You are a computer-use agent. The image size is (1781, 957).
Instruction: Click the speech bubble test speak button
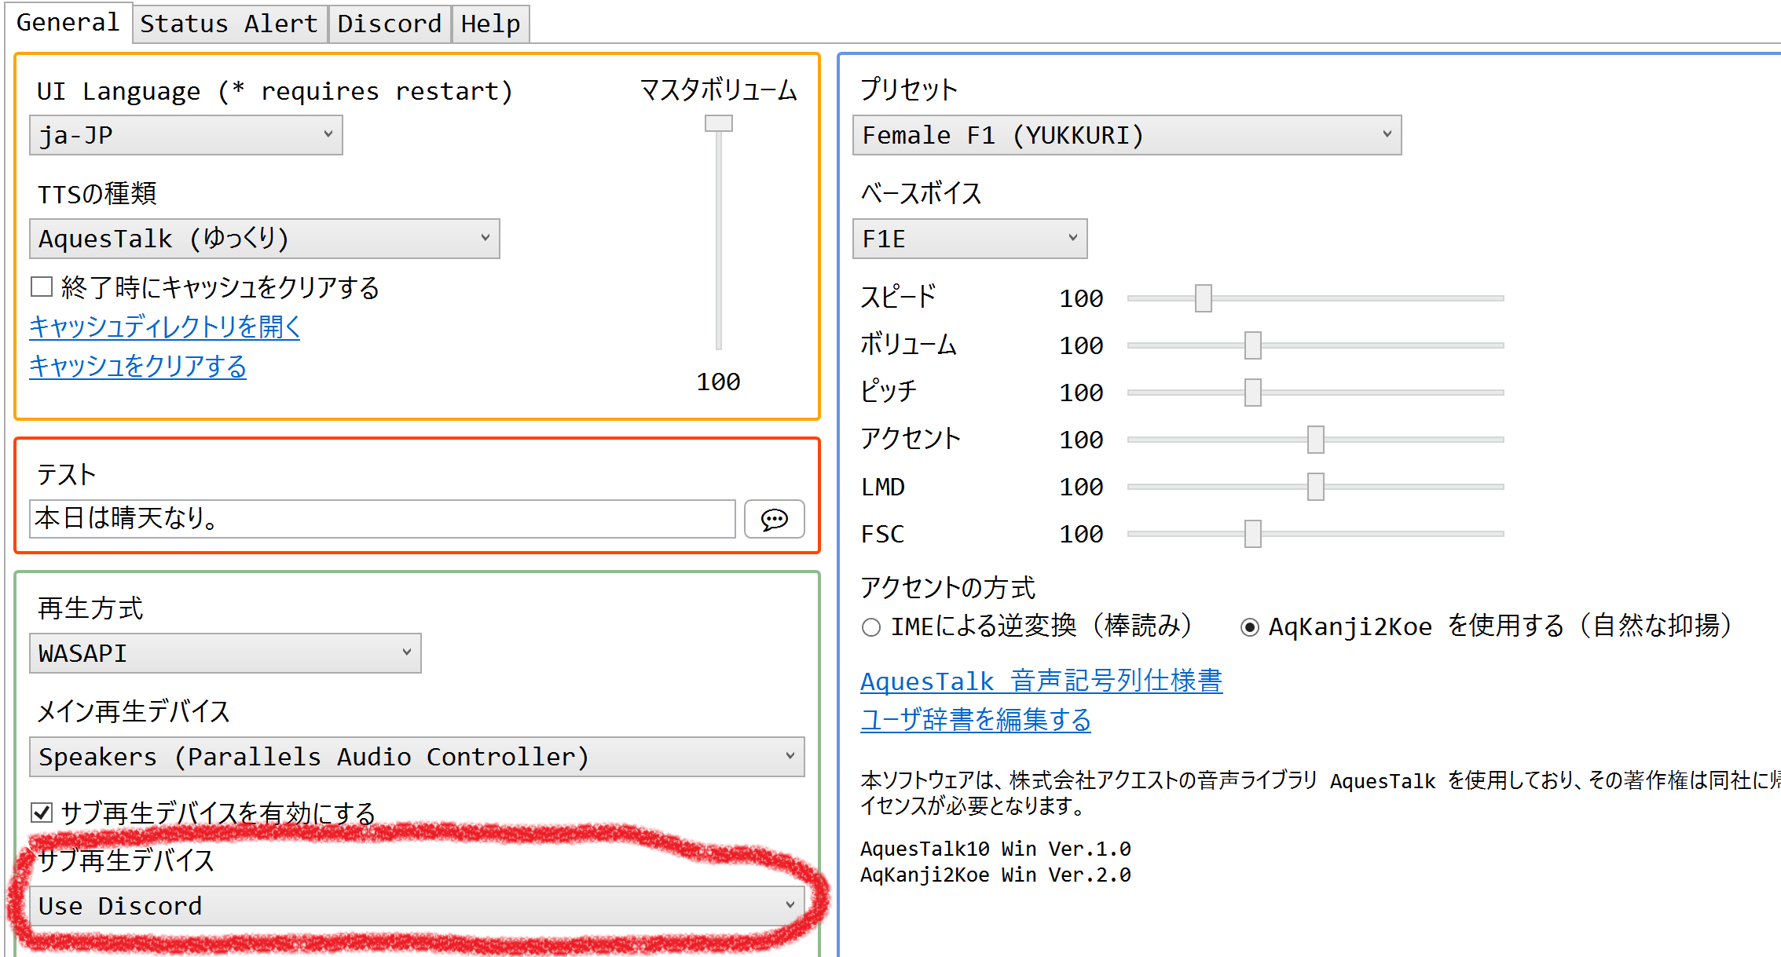pos(774,519)
